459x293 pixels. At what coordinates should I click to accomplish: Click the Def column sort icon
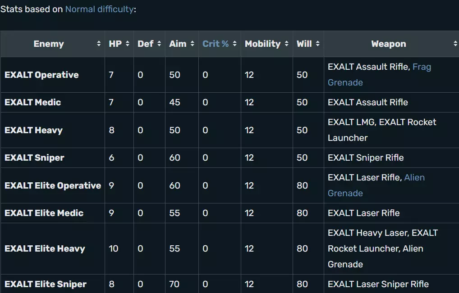pyautogui.click(x=159, y=44)
